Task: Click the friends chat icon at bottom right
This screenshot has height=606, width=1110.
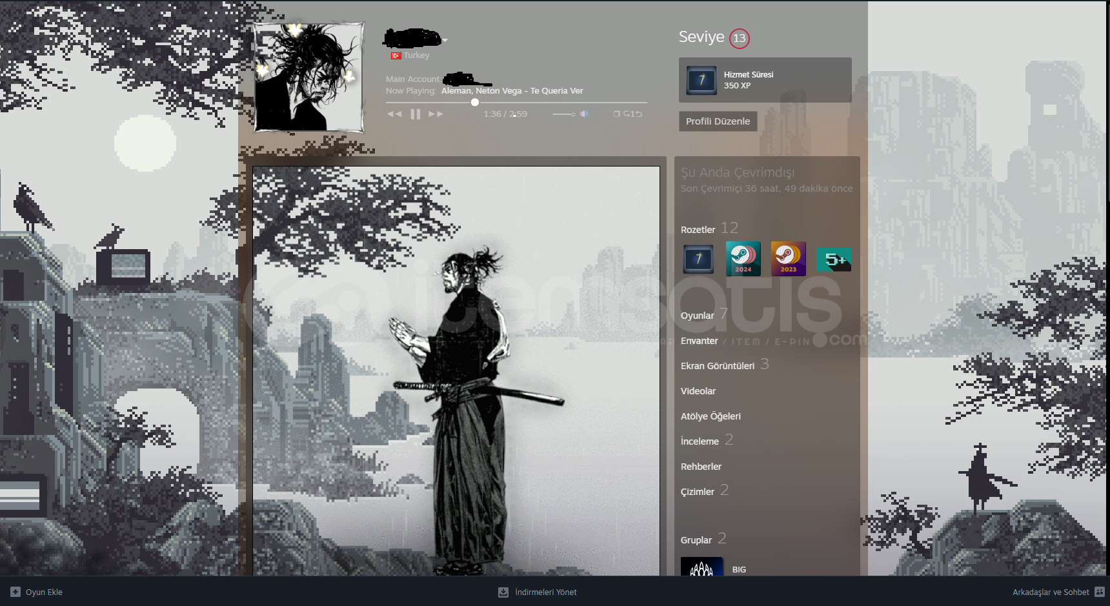Action: [1100, 592]
